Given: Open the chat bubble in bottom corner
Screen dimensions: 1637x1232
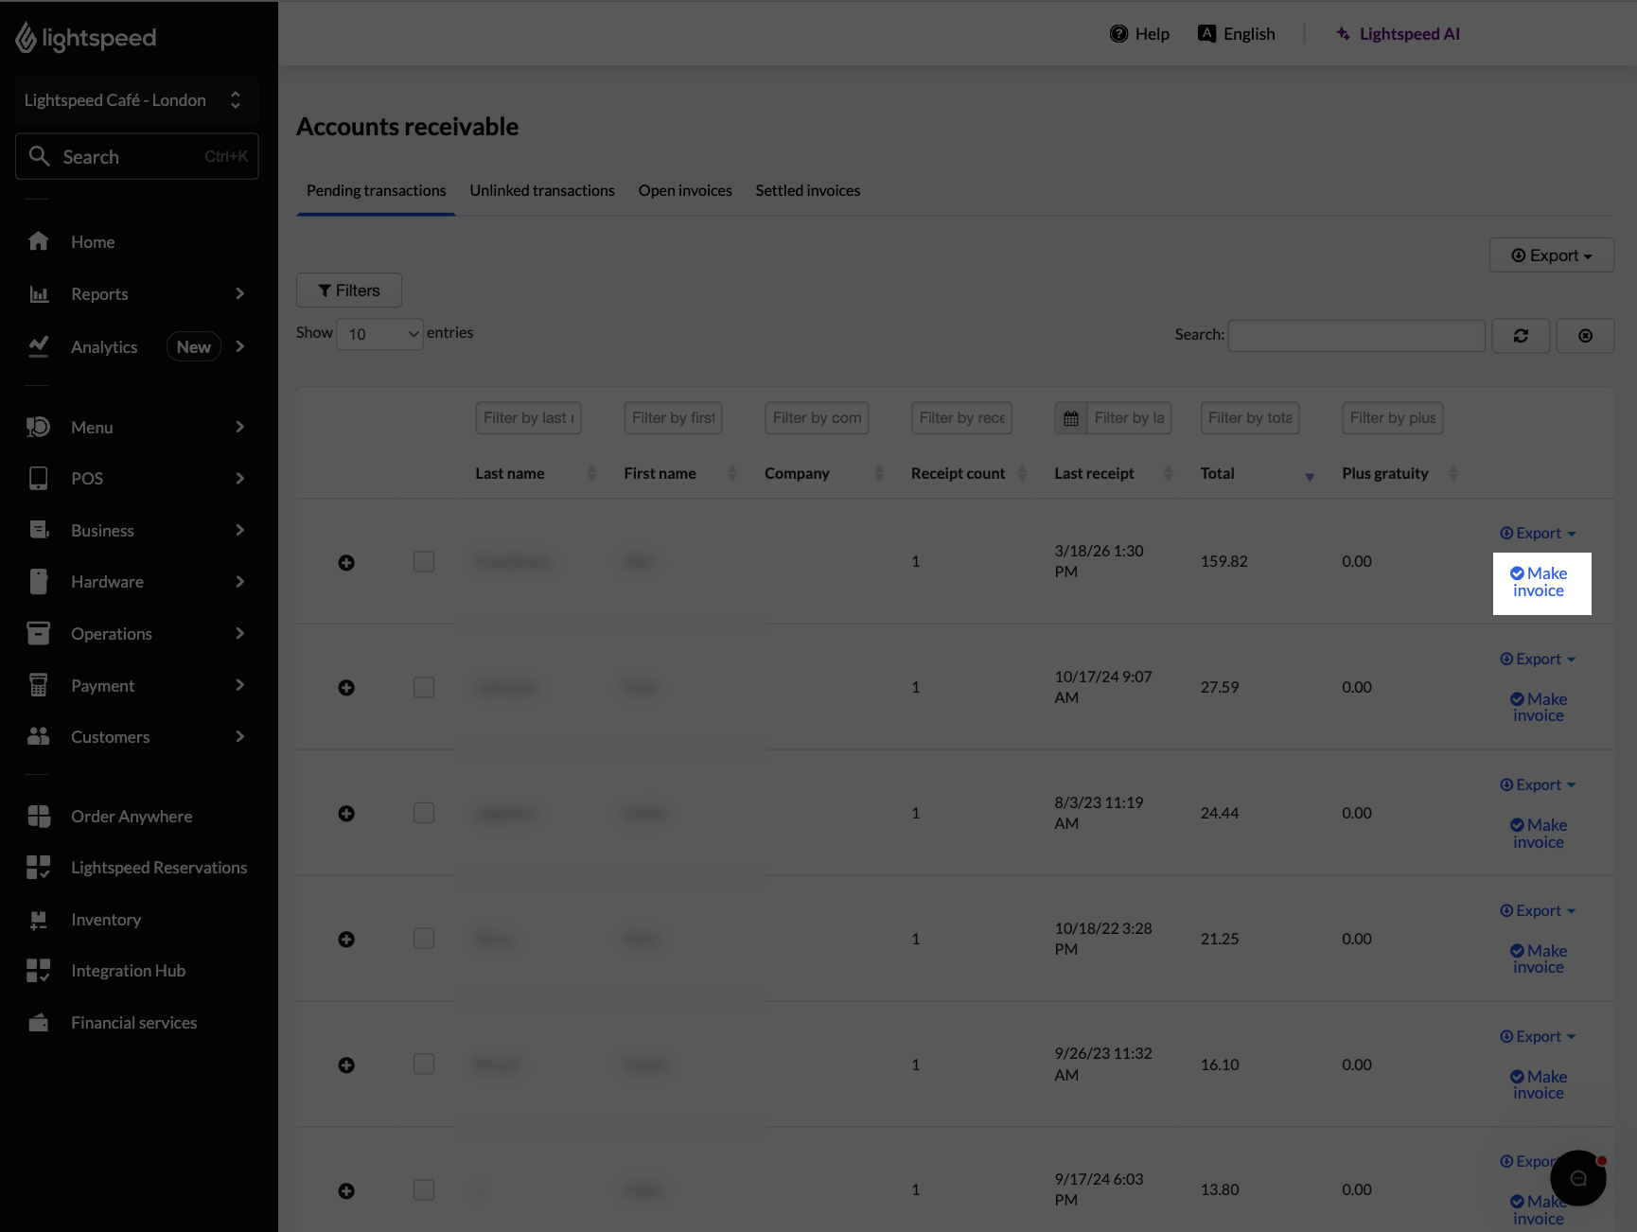Looking at the screenshot, I should [1577, 1178].
